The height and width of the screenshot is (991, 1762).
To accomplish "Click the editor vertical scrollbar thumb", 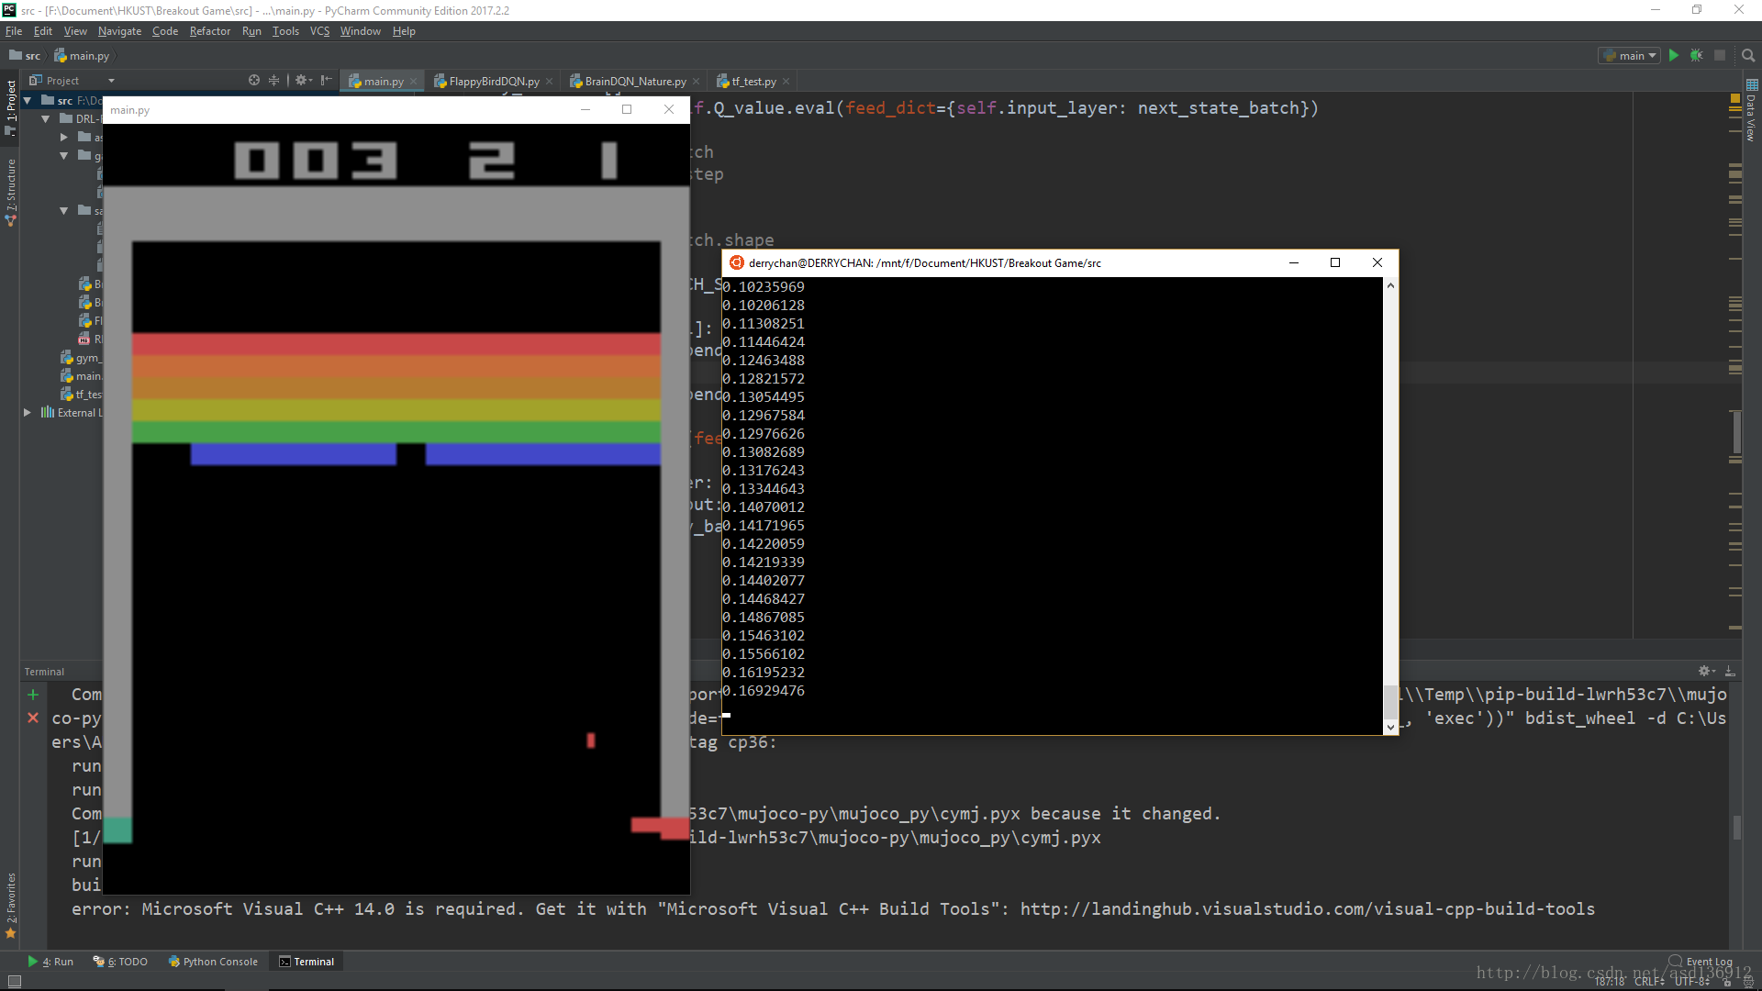I will [1736, 433].
